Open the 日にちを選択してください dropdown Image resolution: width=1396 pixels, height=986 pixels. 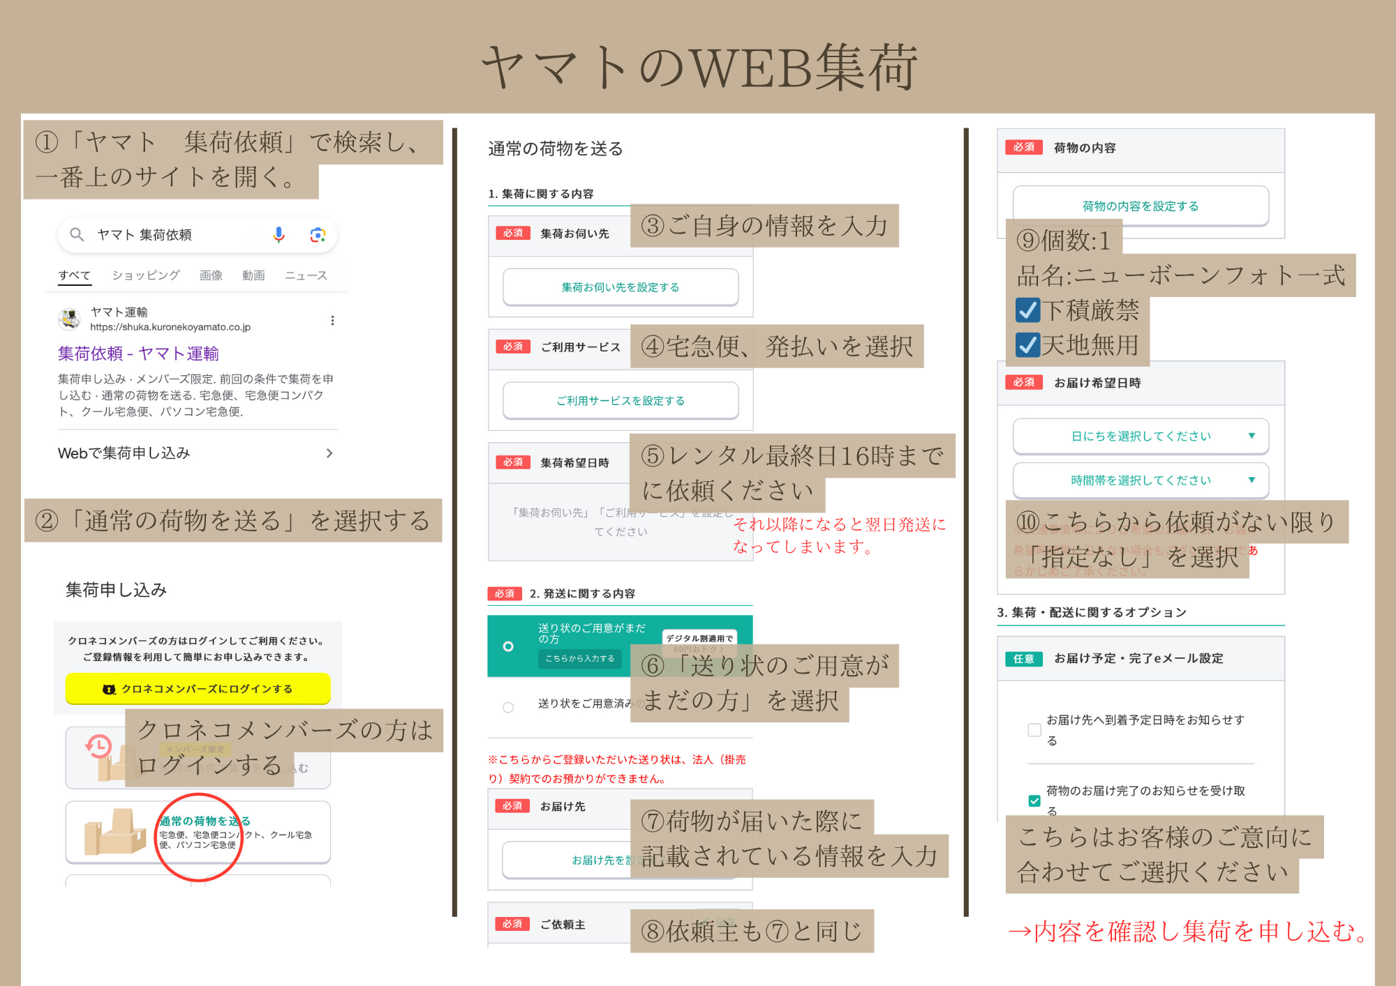1141,437
